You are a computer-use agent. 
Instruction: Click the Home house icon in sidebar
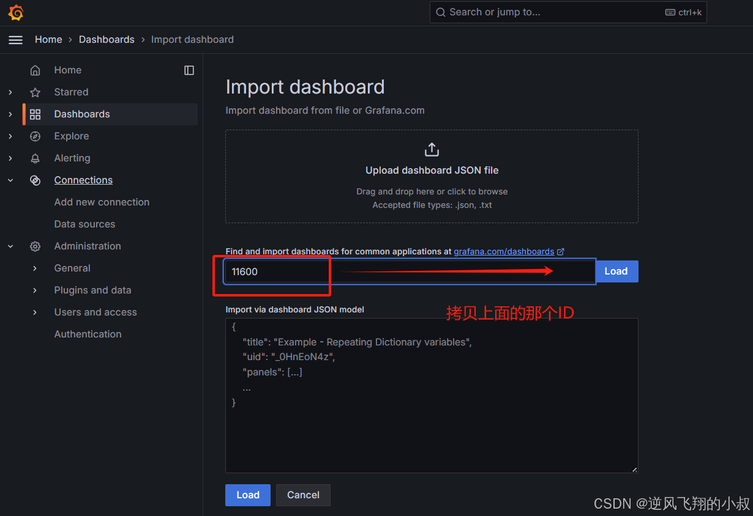click(x=36, y=70)
